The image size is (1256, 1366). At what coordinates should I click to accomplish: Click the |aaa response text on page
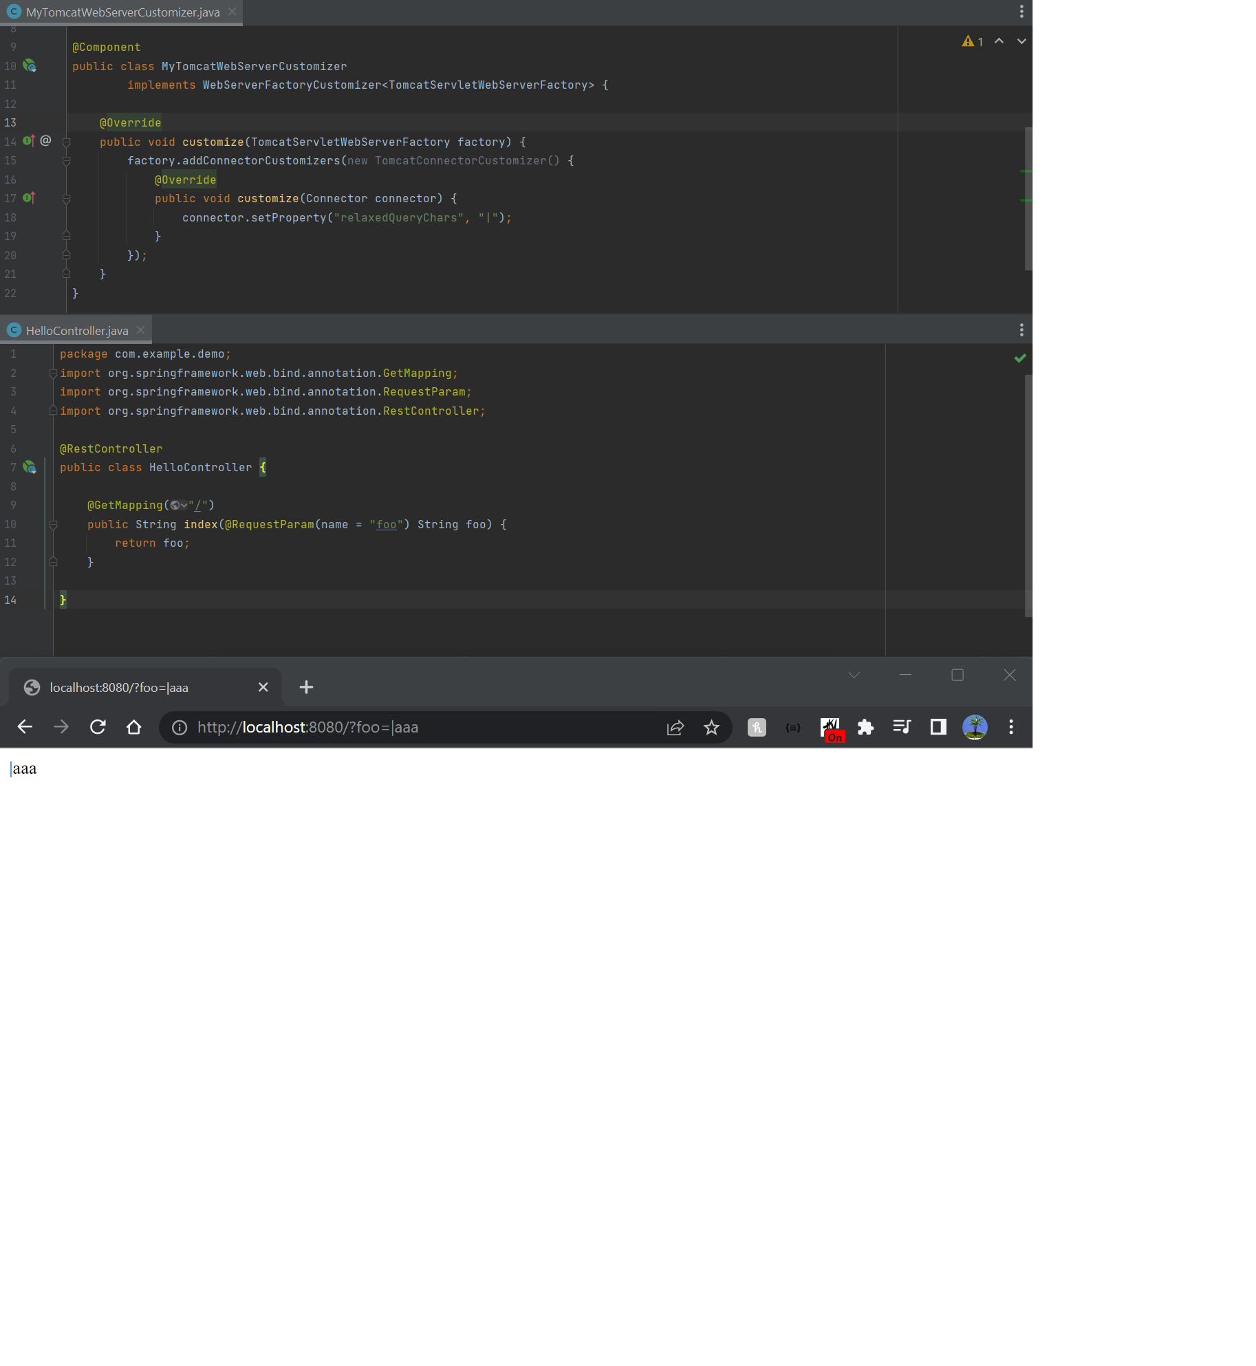[23, 768]
